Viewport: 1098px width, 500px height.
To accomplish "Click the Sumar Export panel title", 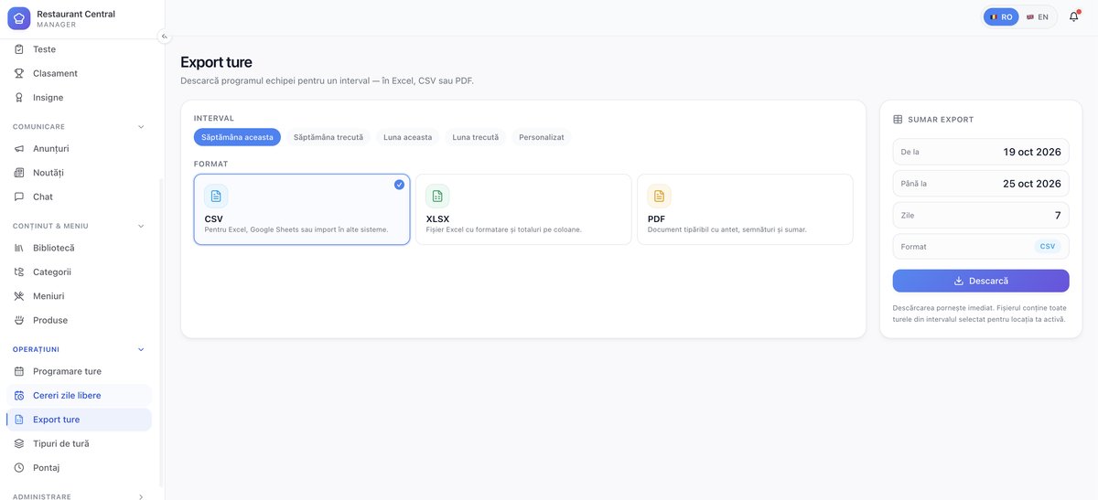I will (x=941, y=120).
